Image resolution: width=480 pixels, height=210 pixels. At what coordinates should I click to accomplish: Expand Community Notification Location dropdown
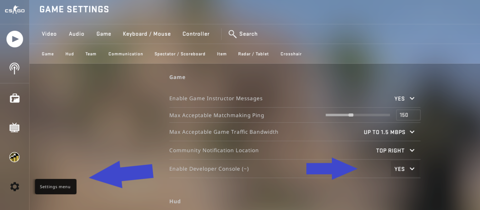[395, 150]
